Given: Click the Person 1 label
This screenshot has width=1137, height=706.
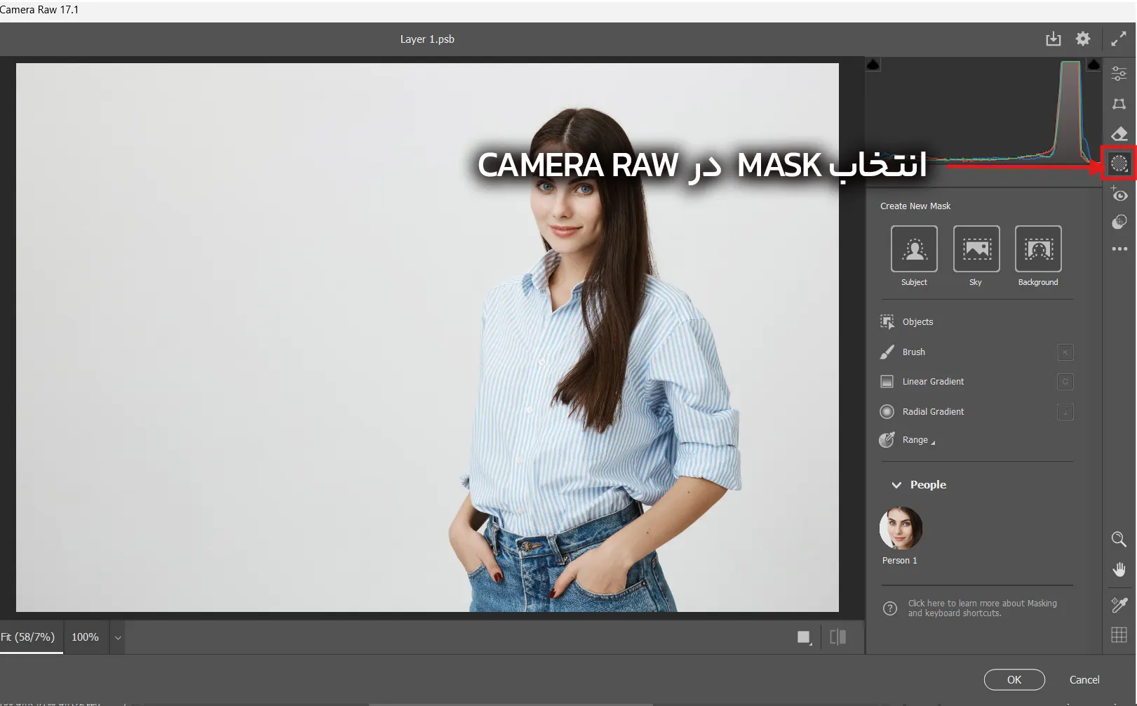Looking at the screenshot, I should coord(900,561).
